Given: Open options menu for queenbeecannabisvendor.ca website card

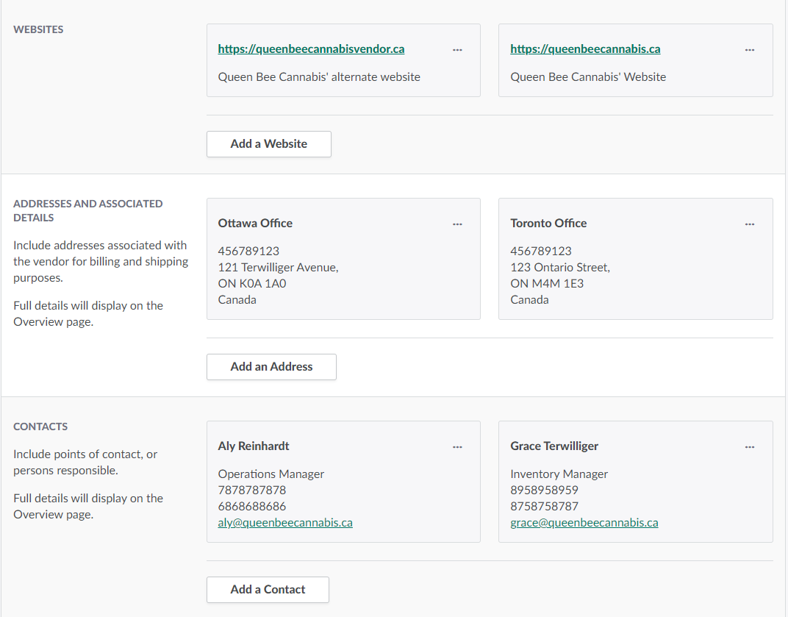Looking at the screenshot, I should click(x=457, y=50).
